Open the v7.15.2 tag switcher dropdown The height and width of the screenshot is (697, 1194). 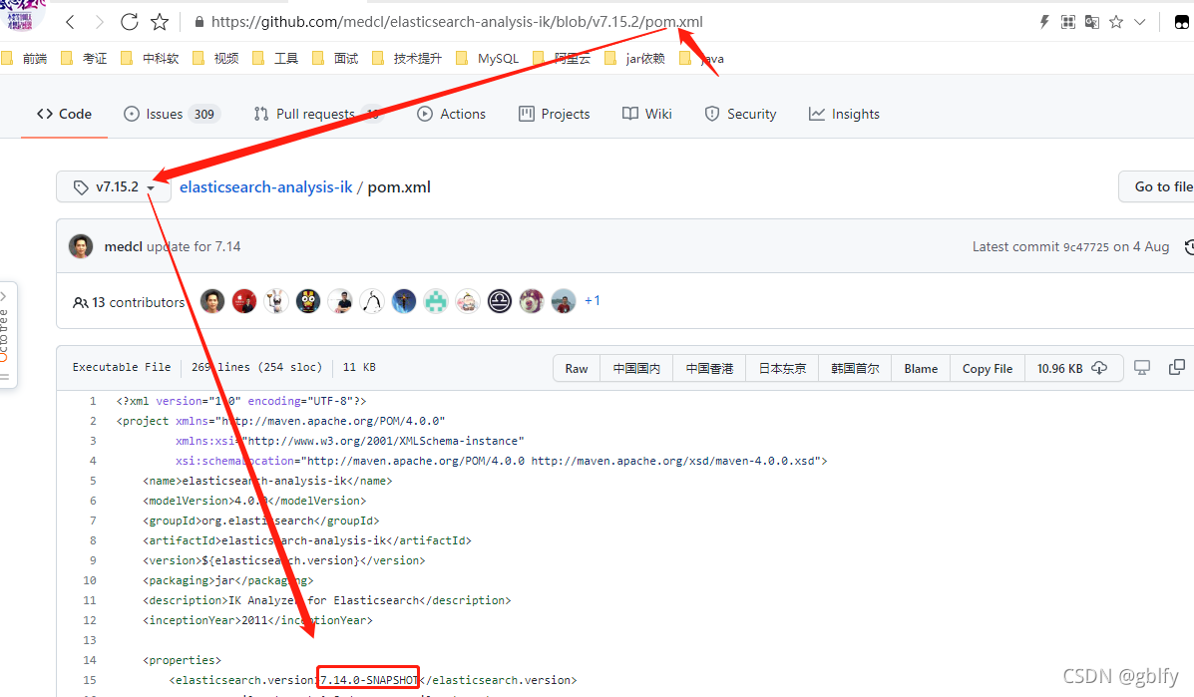coord(114,187)
